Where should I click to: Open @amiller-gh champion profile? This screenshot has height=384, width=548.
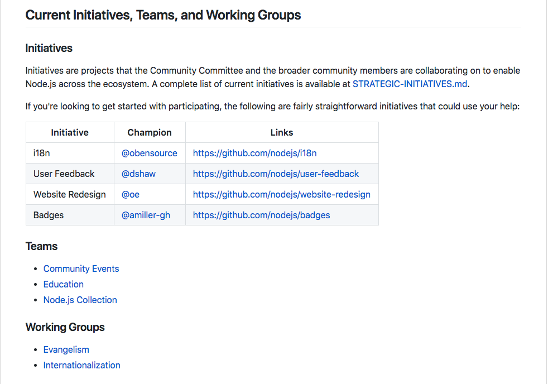(x=146, y=215)
